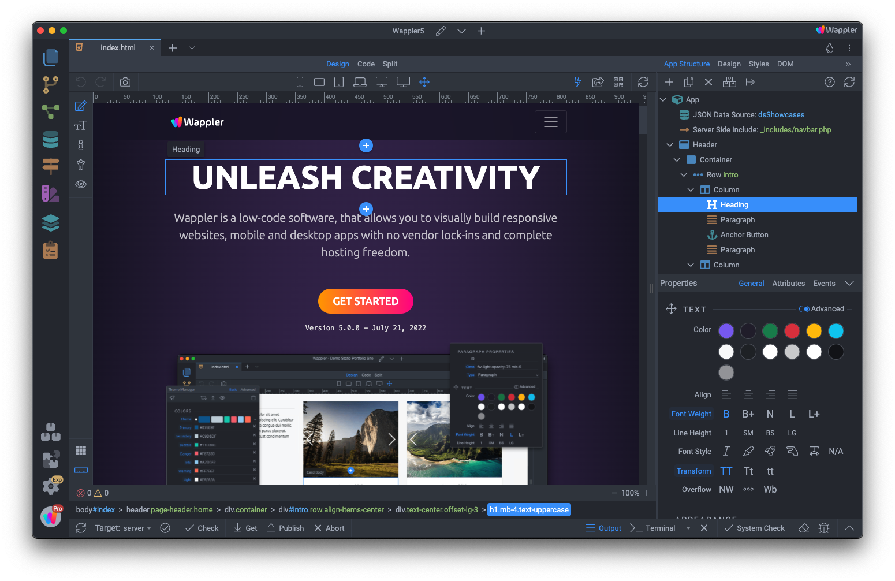Open the DOM panel tab
This screenshot has width=895, height=581.
pos(785,64)
